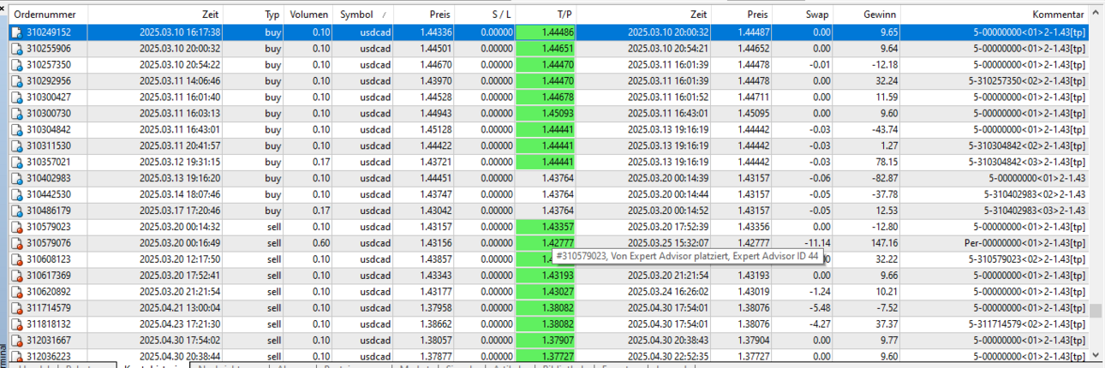Click Gewinn value 147.16

882,243
